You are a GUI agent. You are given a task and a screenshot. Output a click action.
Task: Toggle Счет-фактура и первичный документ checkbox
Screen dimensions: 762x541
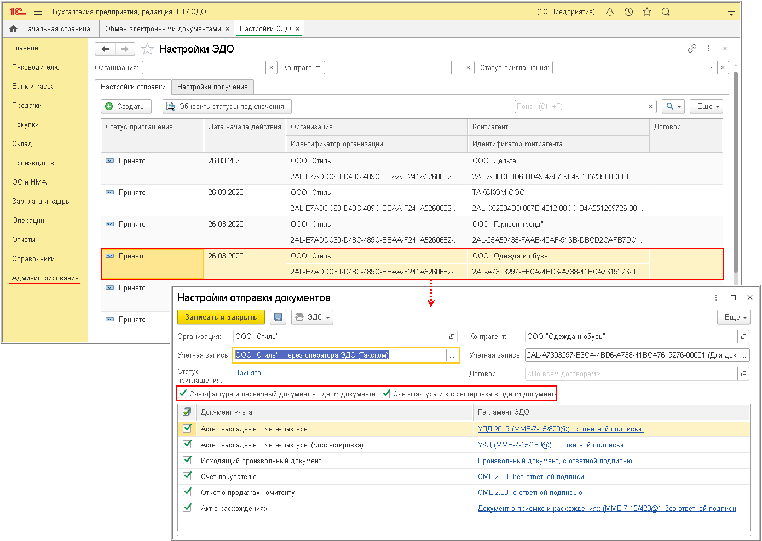pos(183,394)
